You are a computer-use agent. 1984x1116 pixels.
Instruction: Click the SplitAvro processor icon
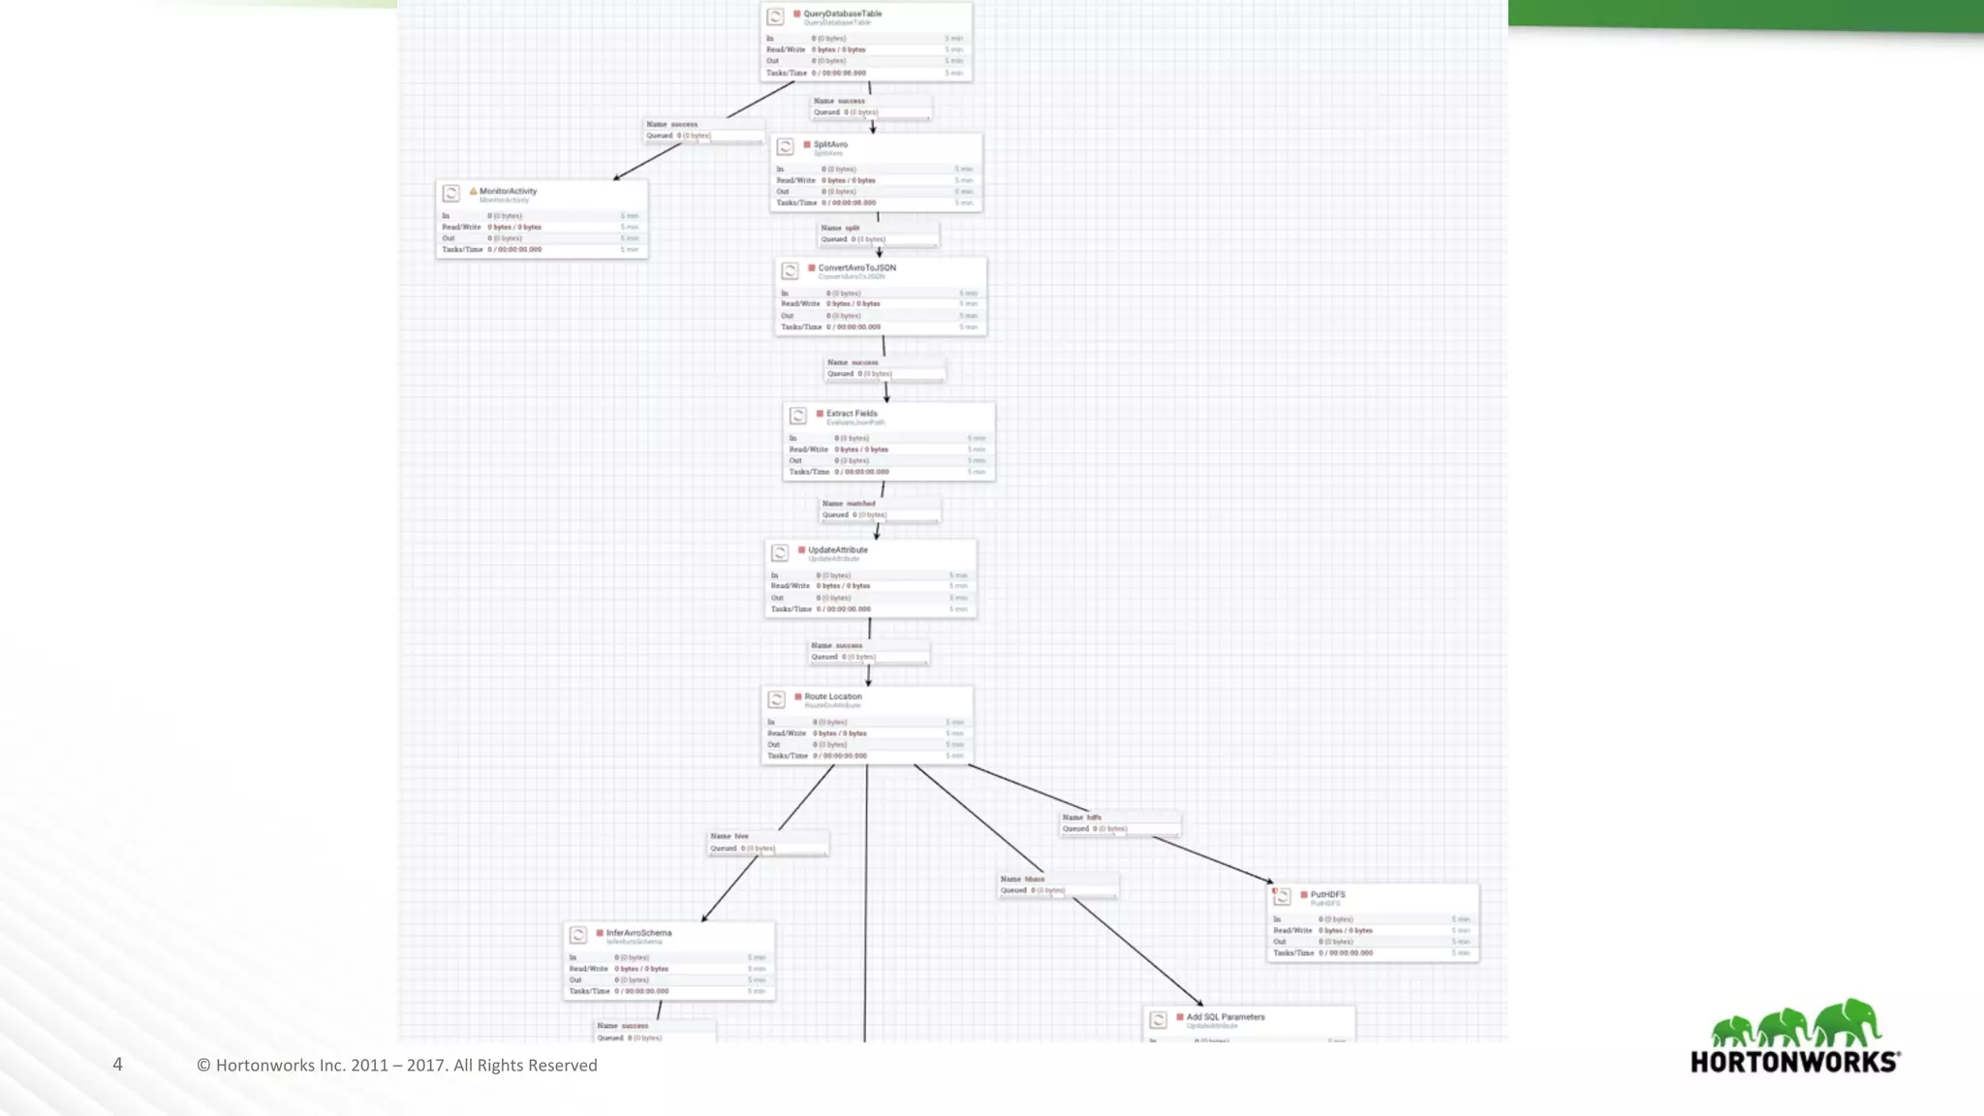pyautogui.click(x=786, y=147)
